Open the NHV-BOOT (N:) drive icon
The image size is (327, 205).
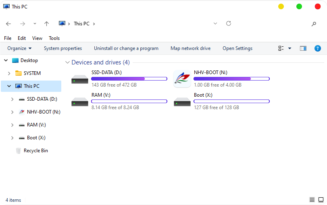click(182, 79)
